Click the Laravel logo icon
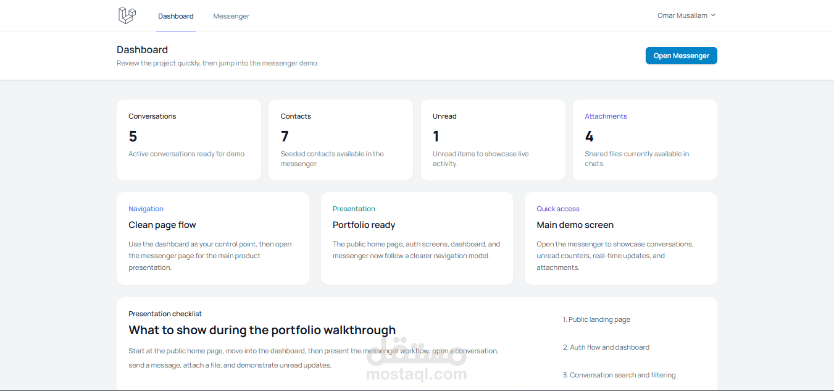The image size is (834, 391). coord(127,15)
